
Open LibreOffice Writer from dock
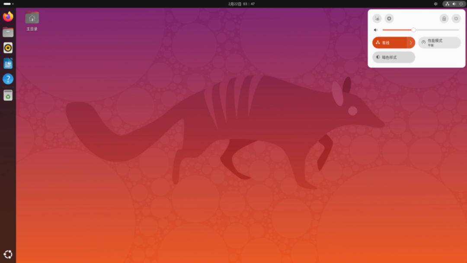click(8, 64)
